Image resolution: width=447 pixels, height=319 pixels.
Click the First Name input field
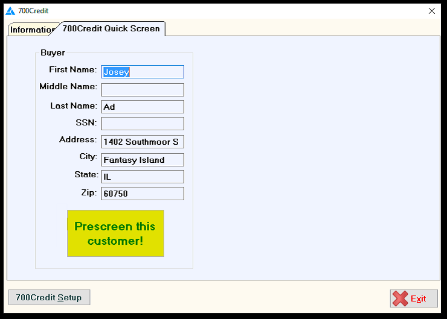(142, 72)
